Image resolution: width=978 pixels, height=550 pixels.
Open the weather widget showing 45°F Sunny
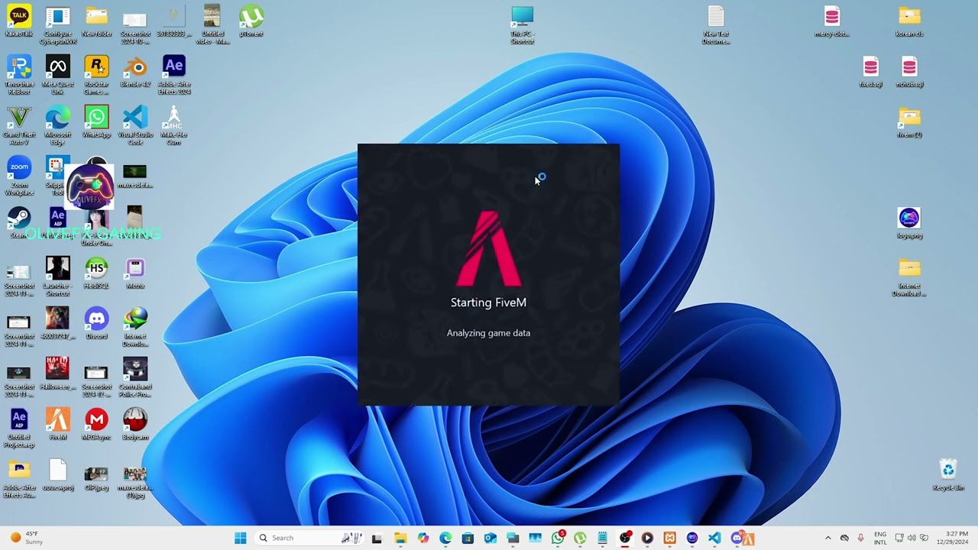click(x=26, y=538)
